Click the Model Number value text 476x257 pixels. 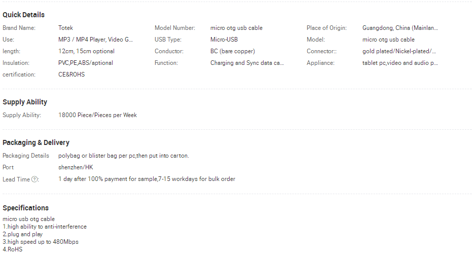tap(236, 28)
